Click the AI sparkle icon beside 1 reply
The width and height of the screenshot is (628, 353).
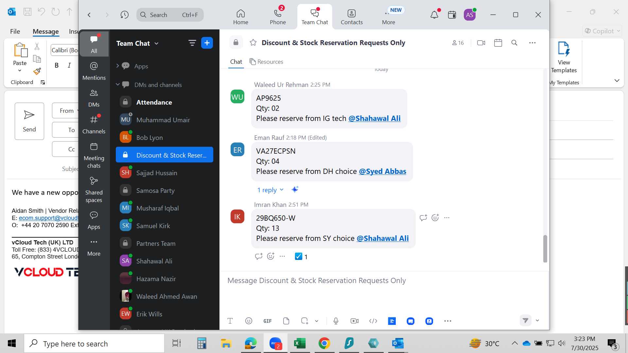pos(295,190)
